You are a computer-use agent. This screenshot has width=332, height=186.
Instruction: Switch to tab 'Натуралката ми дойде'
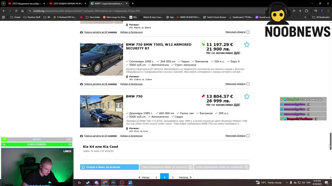coord(26,4)
